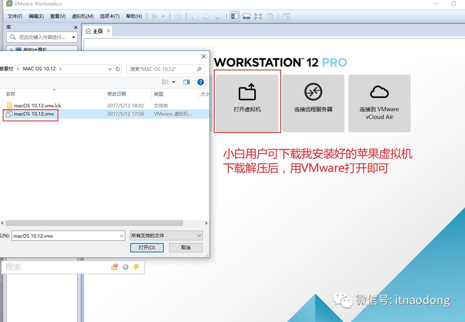Click the manage snapshots icon
Viewport: 465px width, 322px height.
(218, 16)
